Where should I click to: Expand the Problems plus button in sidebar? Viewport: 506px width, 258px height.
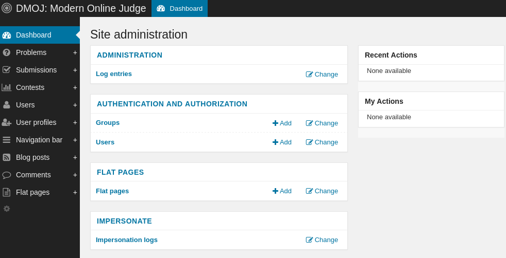75,52
